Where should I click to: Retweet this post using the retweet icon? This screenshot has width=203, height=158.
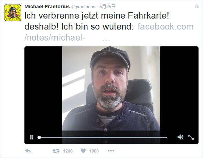click(56, 151)
